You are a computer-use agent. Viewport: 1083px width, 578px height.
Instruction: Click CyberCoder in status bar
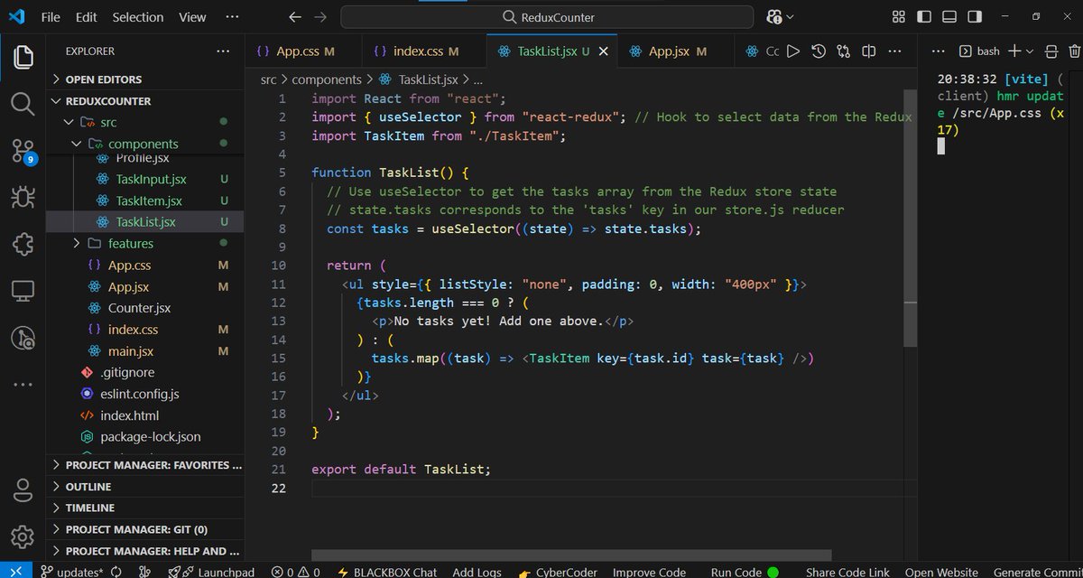pyautogui.click(x=560, y=572)
